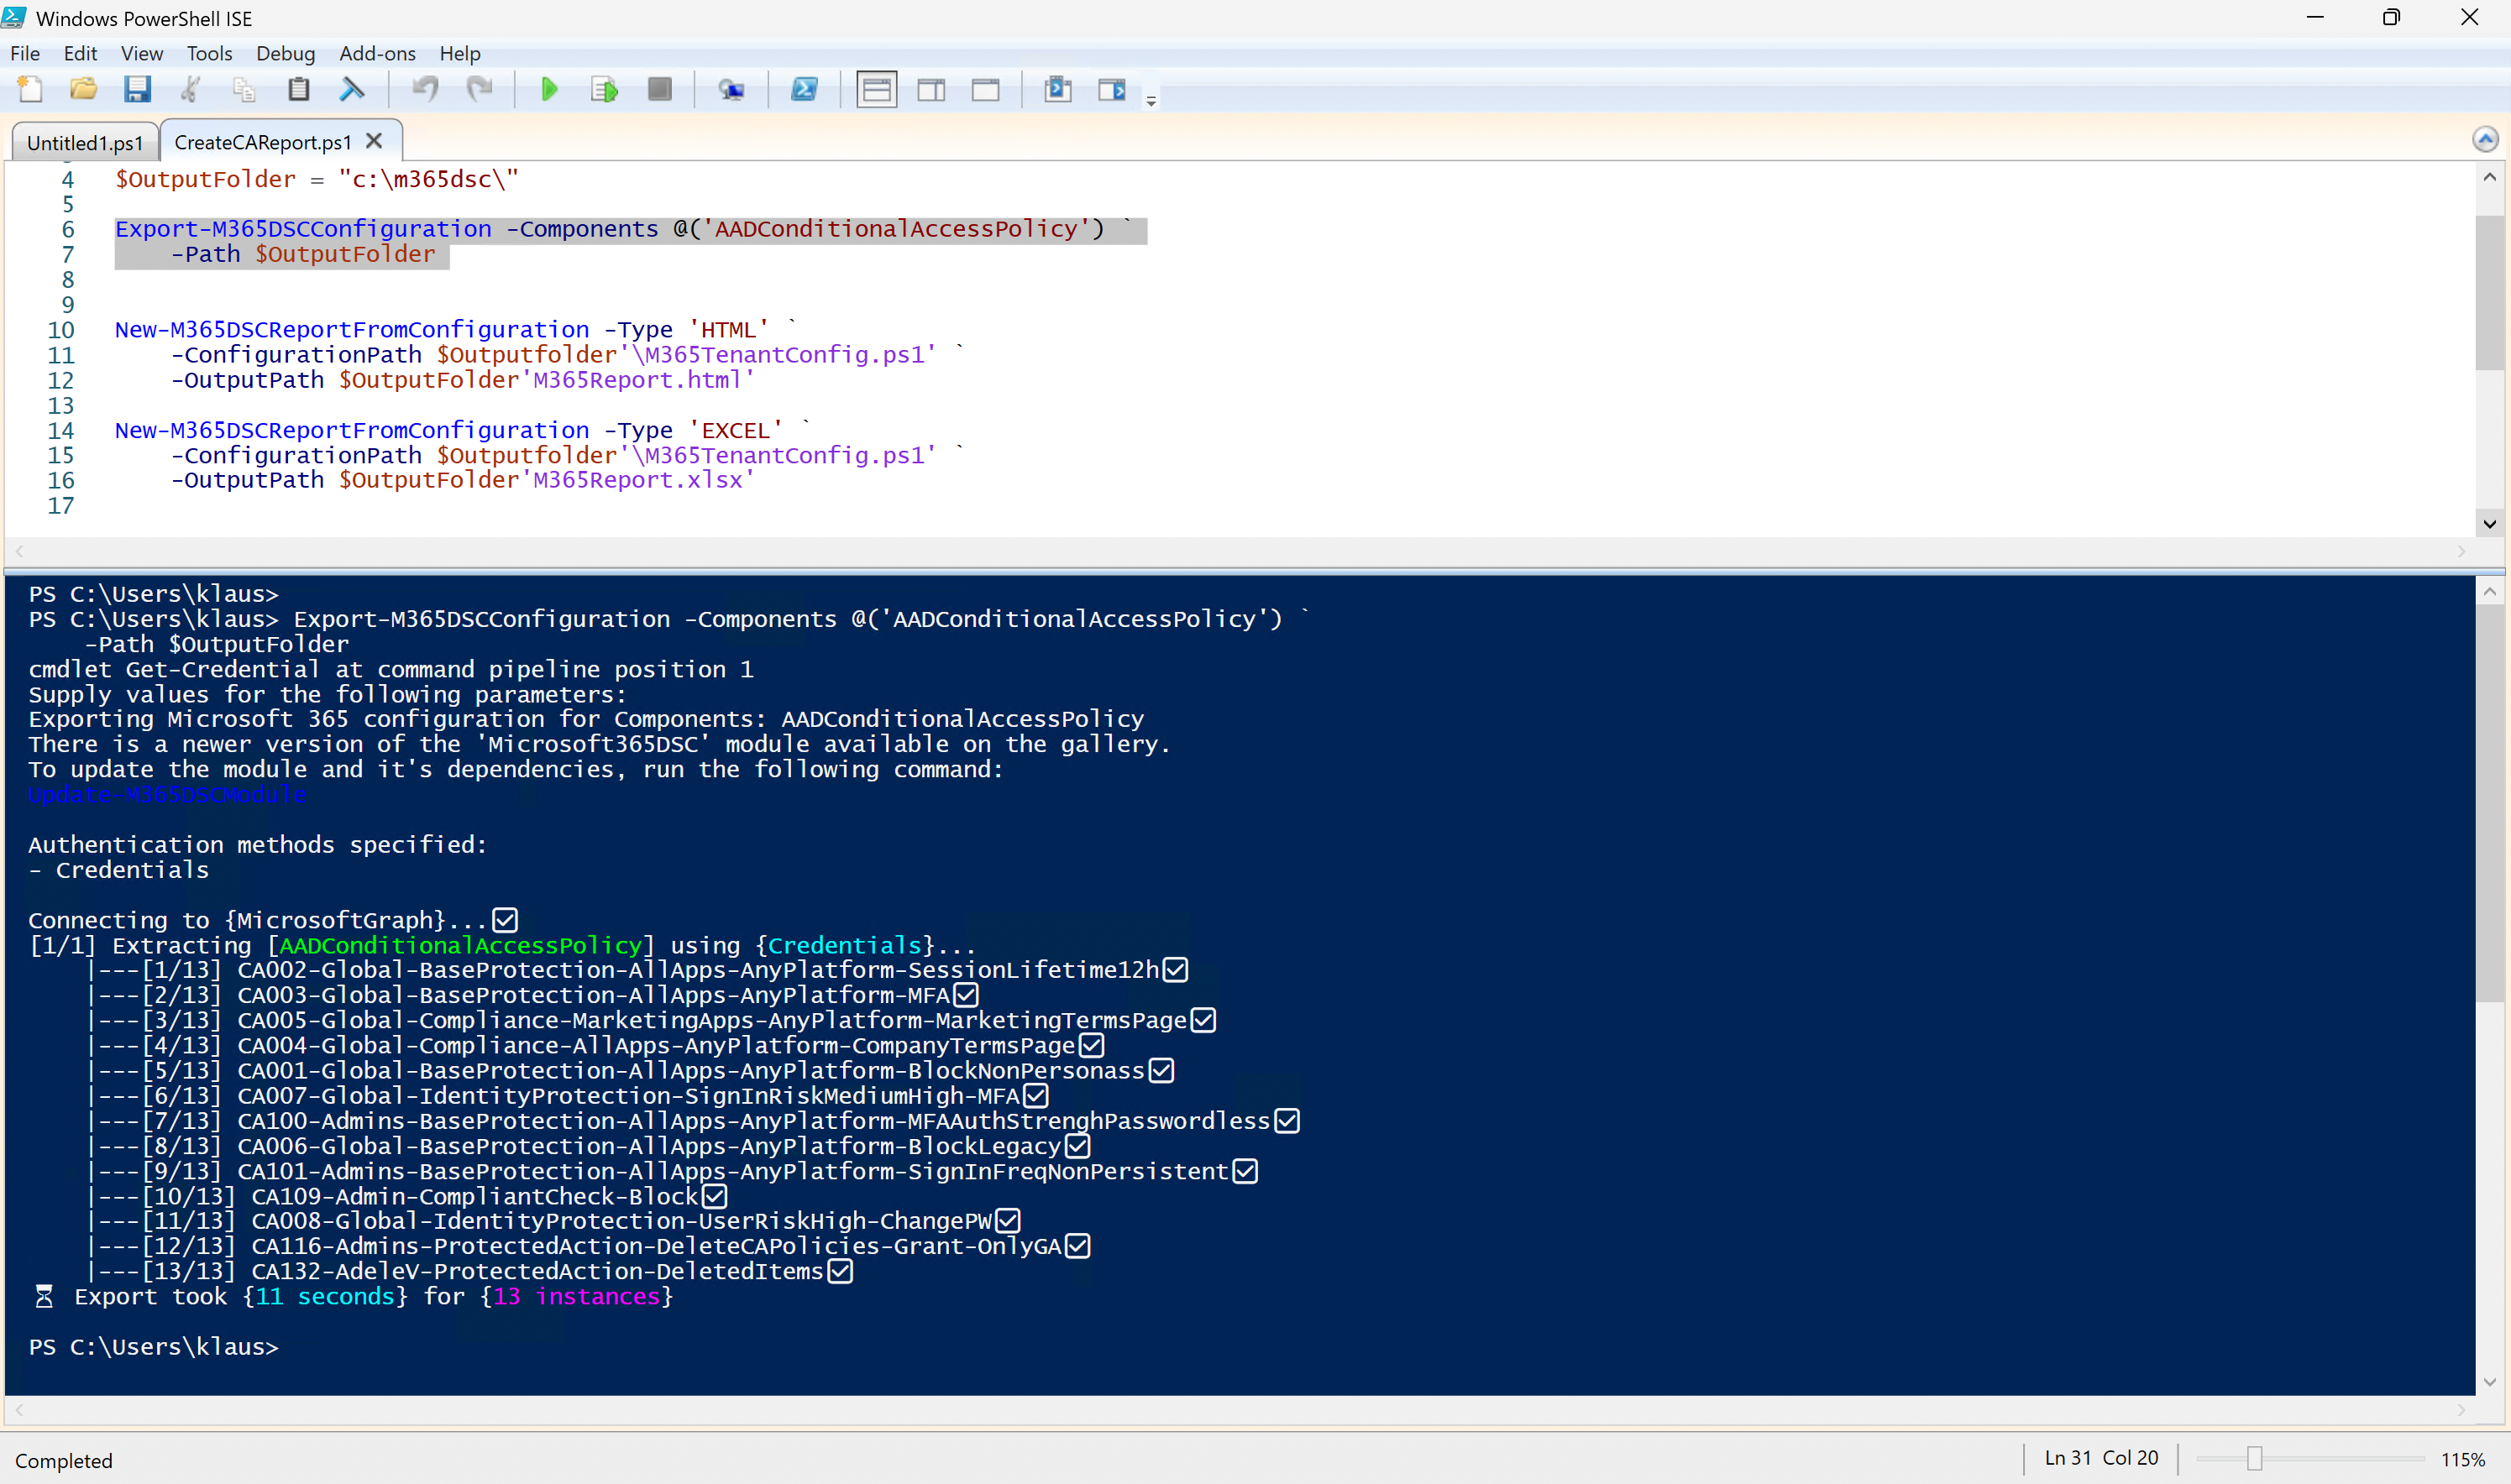Image resolution: width=2511 pixels, height=1484 pixels.
Task: Show the Command Add-on pane icon
Action: click(1111, 90)
